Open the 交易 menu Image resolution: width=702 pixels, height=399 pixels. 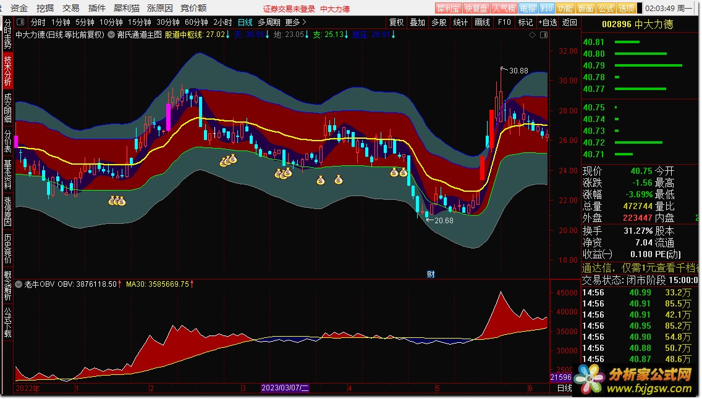pyautogui.click(x=70, y=8)
